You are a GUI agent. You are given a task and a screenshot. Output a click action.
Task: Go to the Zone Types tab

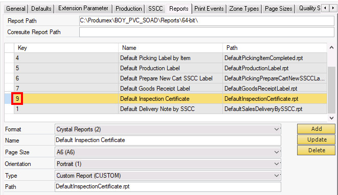tap(244, 9)
